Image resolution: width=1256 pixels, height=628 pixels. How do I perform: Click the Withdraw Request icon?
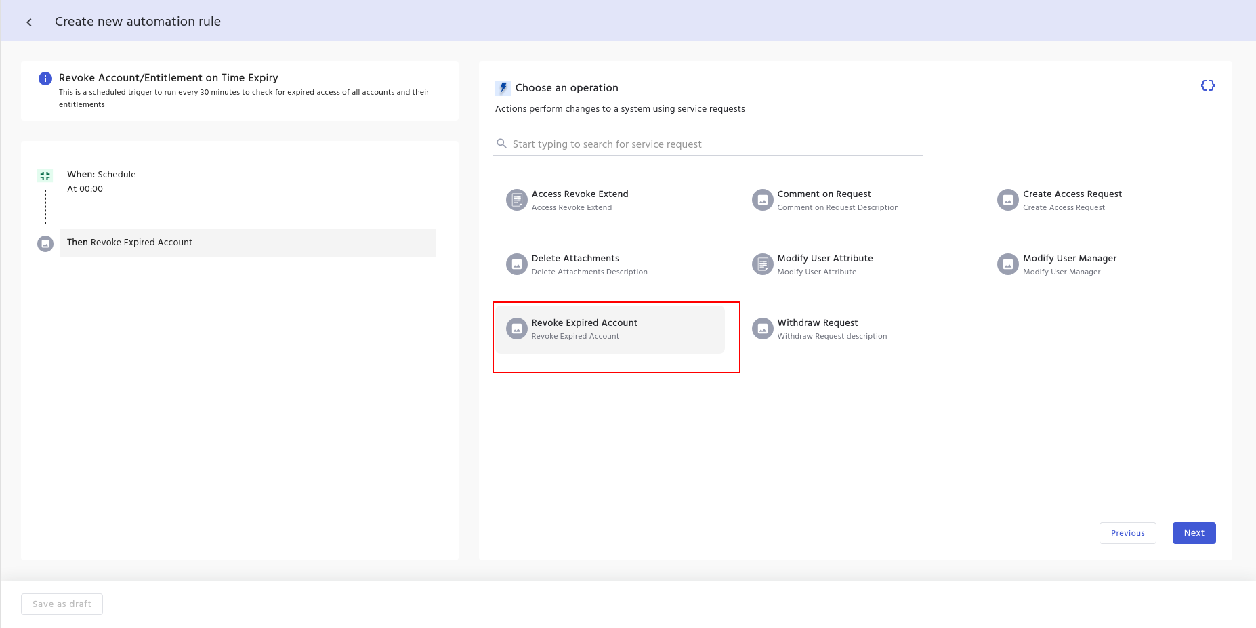click(762, 329)
